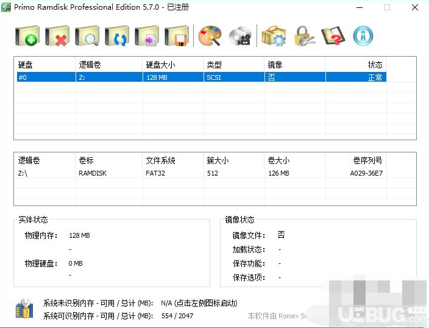Select disk row #0

click(201, 77)
